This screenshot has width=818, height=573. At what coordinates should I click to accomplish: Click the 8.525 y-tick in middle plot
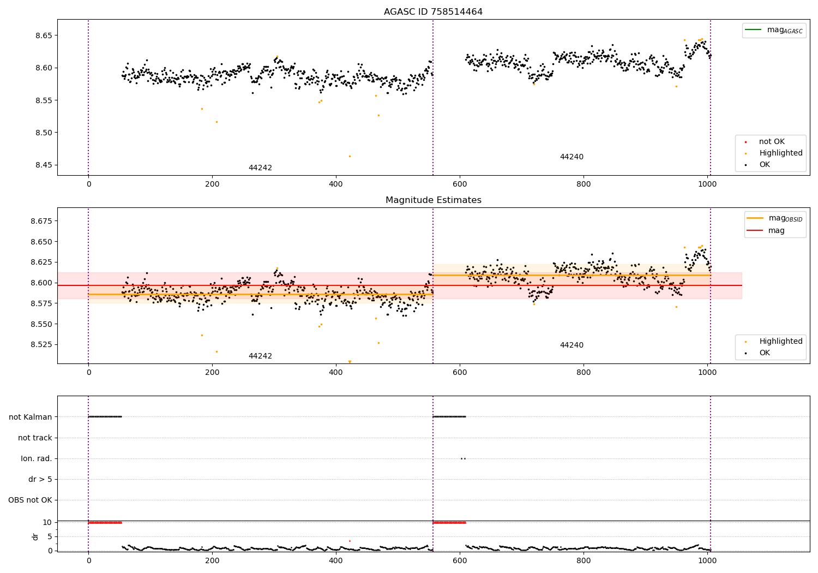41,345
